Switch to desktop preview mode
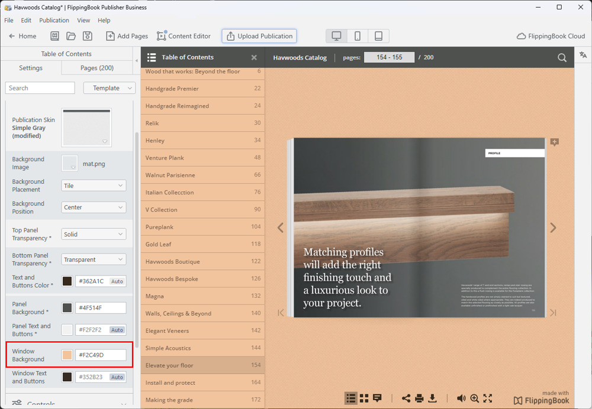 coord(336,36)
